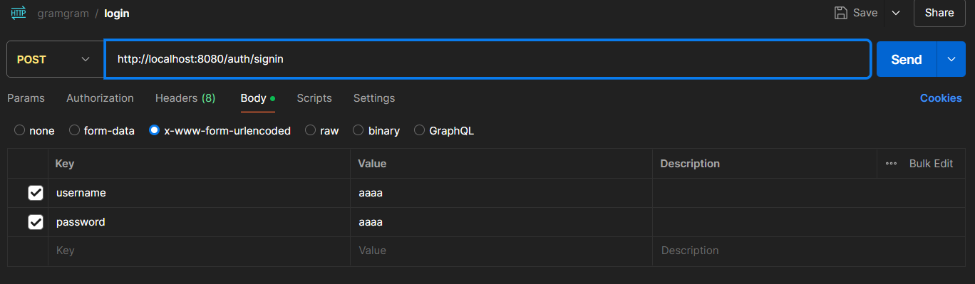
Task: Send the request
Action: [907, 59]
